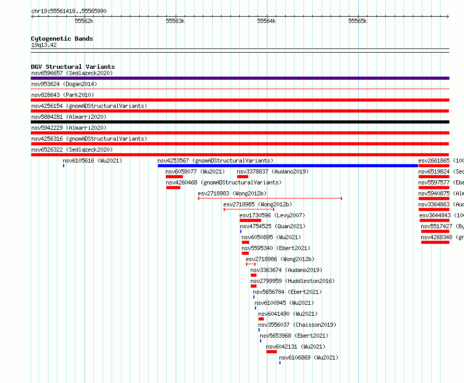Click the nsv6596657 (Sedlazeck2020) variant label

coord(72,73)
